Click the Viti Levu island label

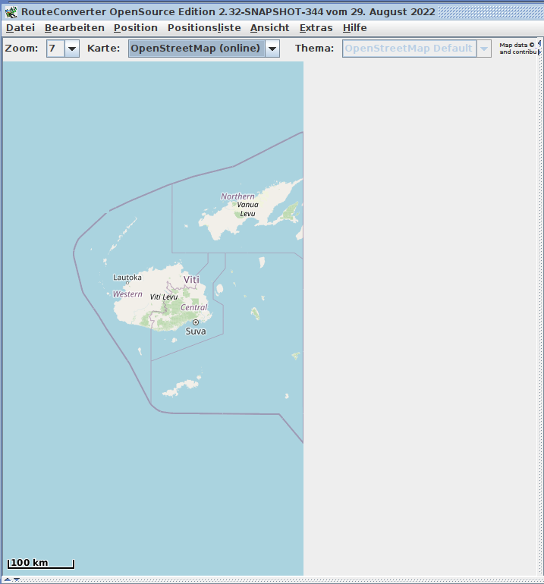coord(163,297)
